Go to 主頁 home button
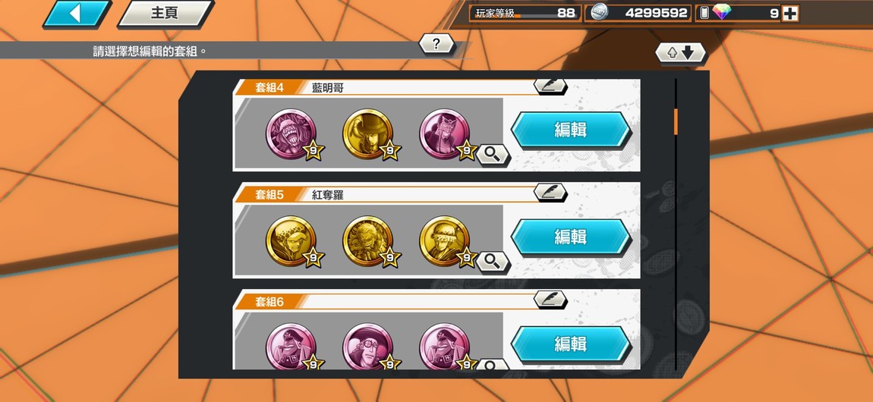 [165, 14]
